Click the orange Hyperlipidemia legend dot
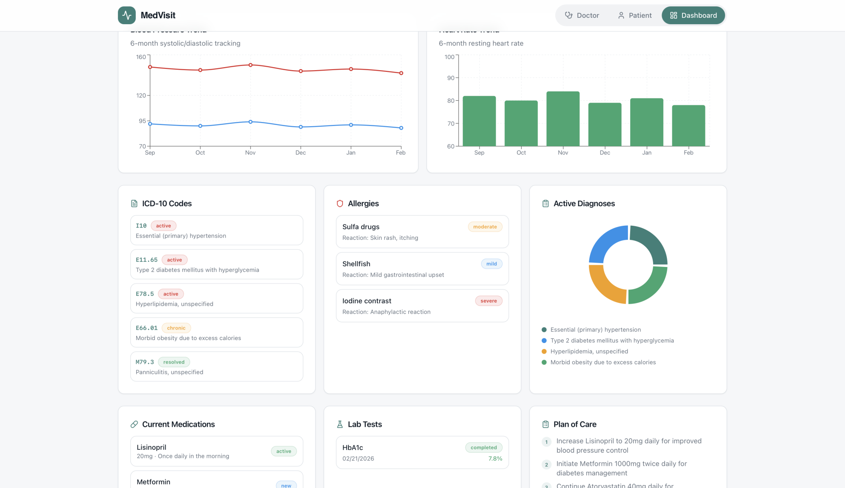The width and height of the screenshot is (845, 488). click(544, 352)
